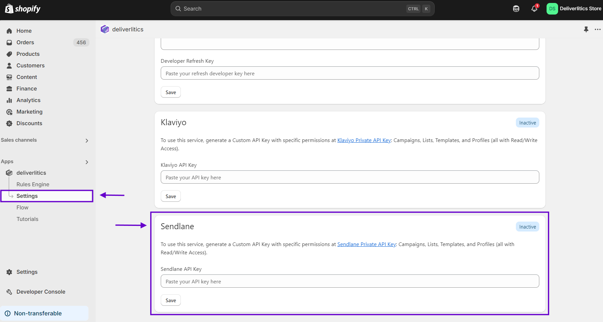Click the Developer Console wrench icon

pyautogui.click(x=9, y=292)
